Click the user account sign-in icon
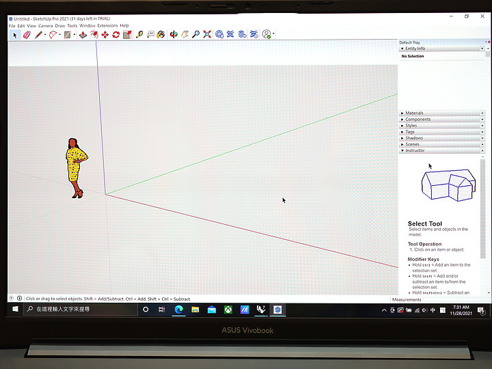This screenshot has height=369, width=492. tap(266, 34)
